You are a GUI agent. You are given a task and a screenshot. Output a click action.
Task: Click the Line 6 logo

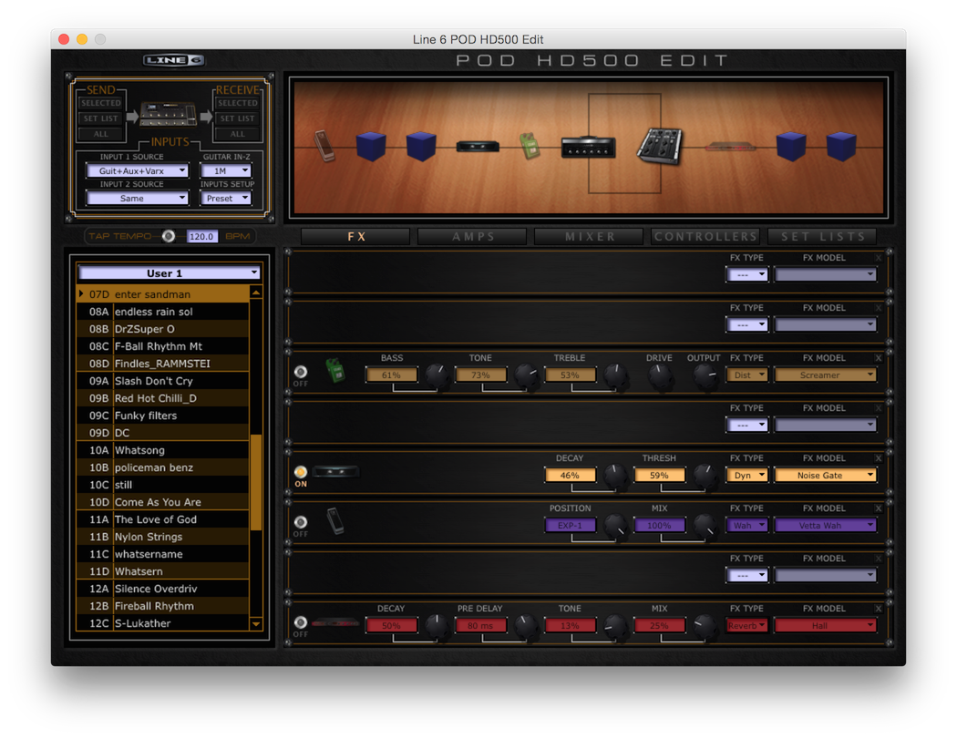[x=174, y=60]
